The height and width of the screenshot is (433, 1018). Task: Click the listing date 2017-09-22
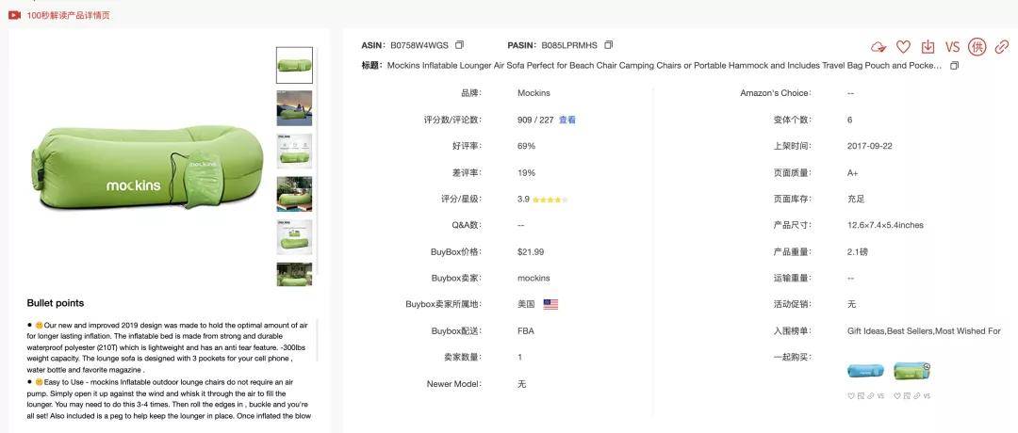click(x=869, y=147)
